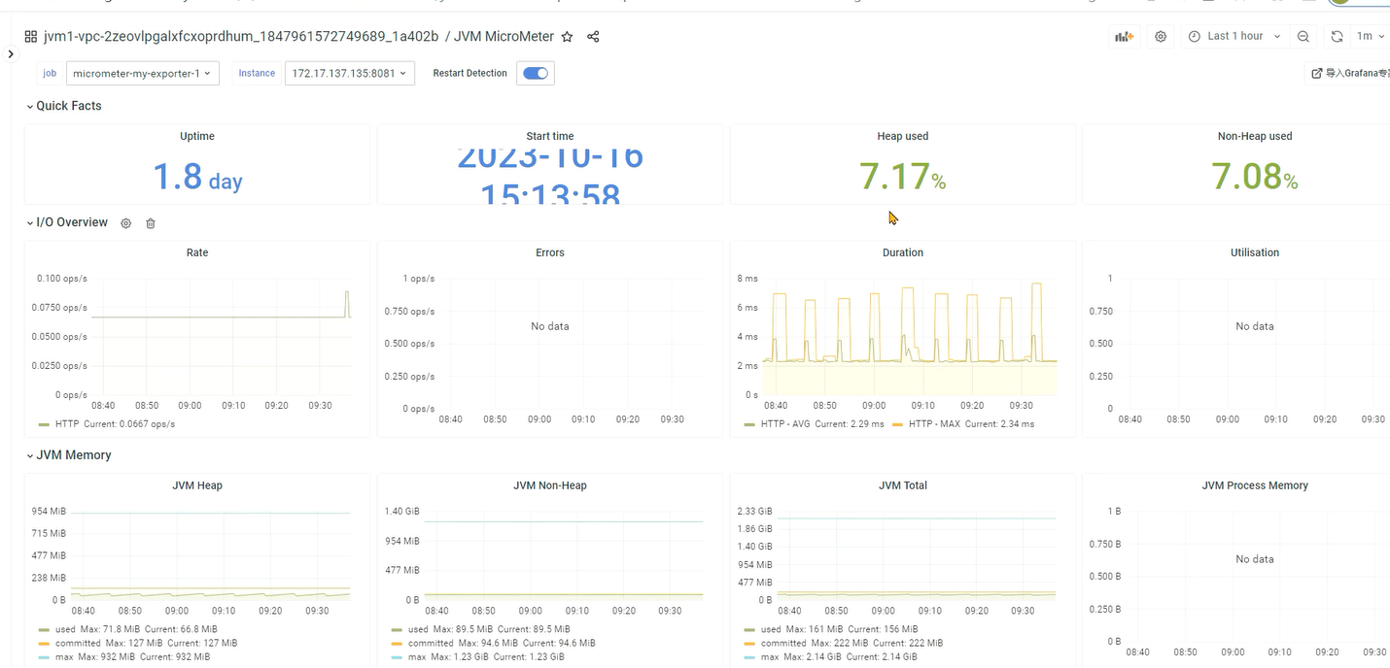Click the refresh dashboard icon
Viewport: 1390px width, 668px height.
tap(1337, 37)
